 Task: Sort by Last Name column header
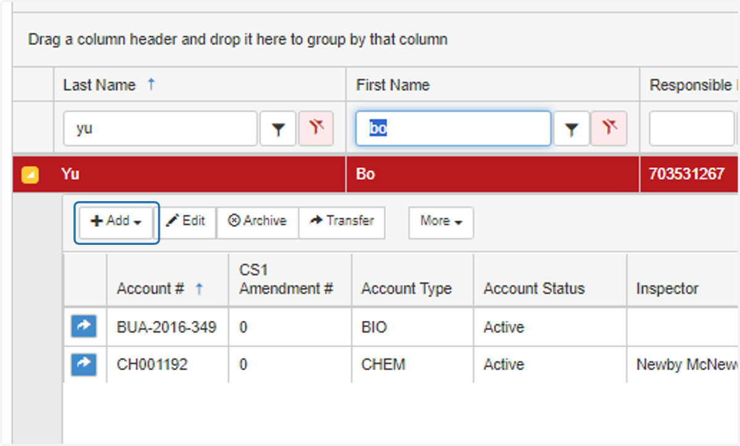199,85
